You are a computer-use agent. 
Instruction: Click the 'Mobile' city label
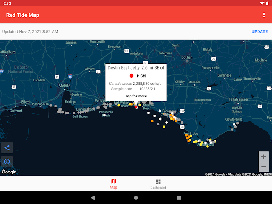pos(64,86)
